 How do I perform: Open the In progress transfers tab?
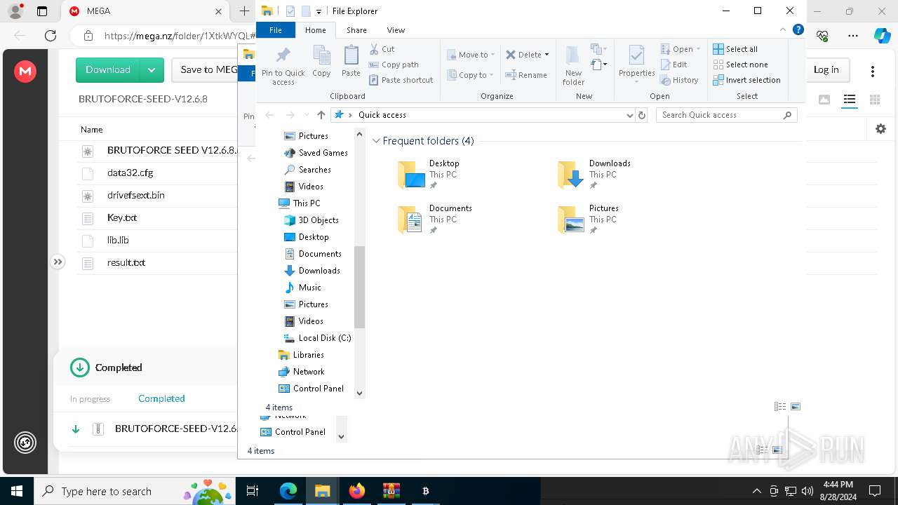(90, 399)
